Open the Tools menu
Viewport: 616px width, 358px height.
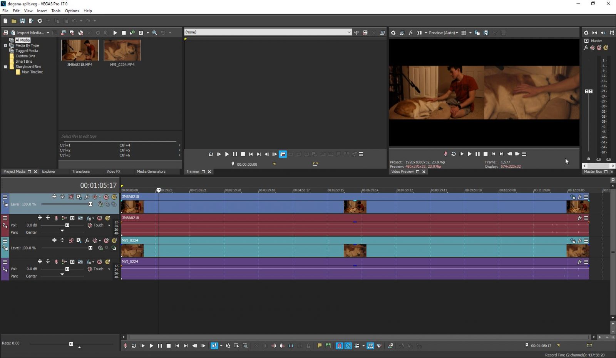coord(55,11)
